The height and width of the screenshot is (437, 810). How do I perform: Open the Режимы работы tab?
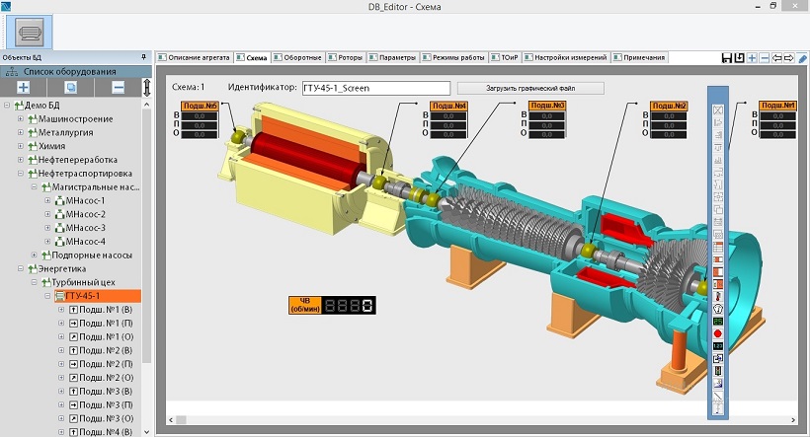453,57
